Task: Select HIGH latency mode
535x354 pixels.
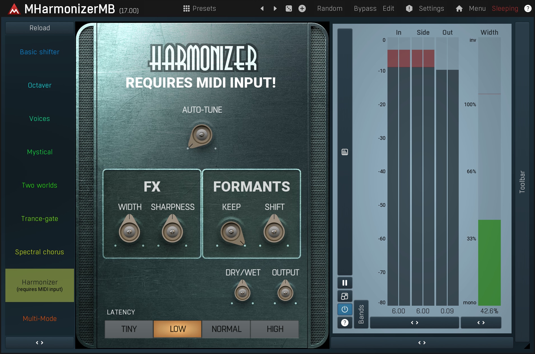Action: (x=275, y=329)
